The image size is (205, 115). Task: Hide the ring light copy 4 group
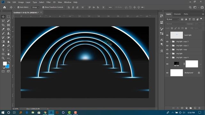click(167, 57)
